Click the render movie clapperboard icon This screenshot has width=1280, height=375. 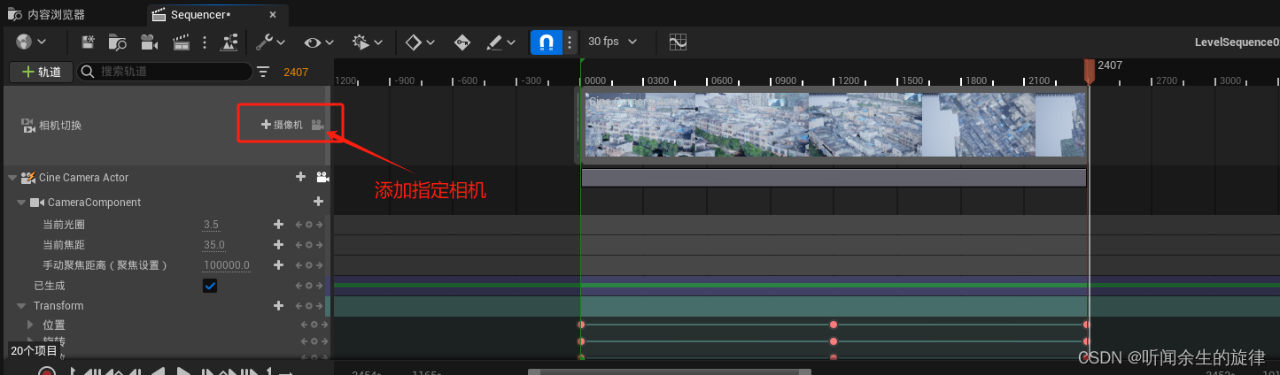click(x=182, y=42)
